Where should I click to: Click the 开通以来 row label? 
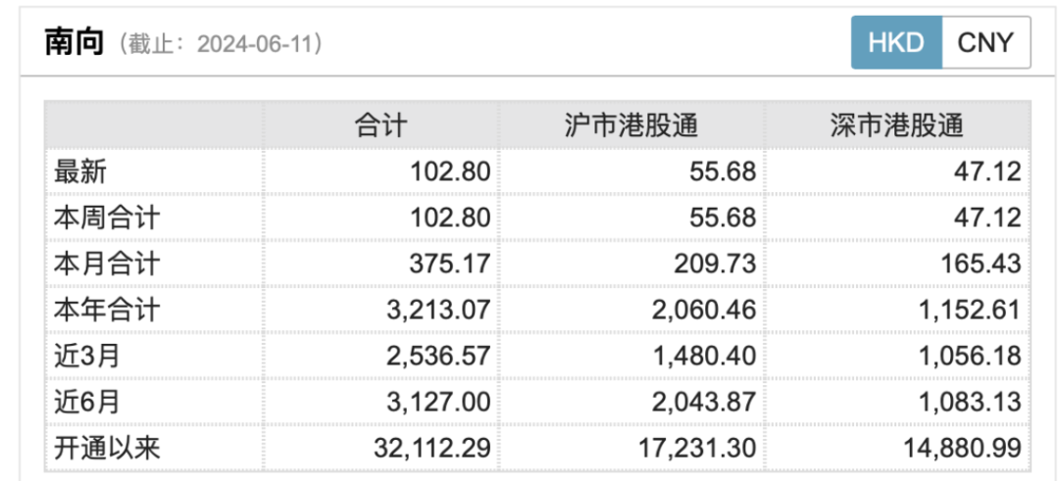point(106,448)
